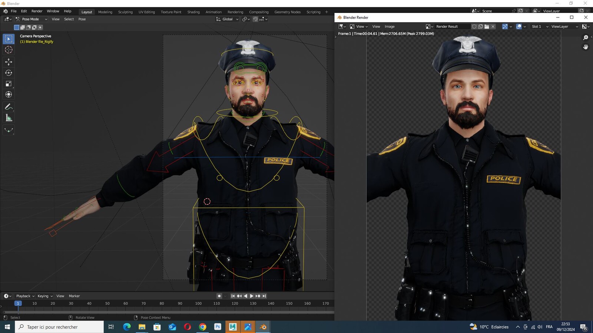593x333 pixels.
Task: Click the pan hand icon in render window
Action: point(586,47)
